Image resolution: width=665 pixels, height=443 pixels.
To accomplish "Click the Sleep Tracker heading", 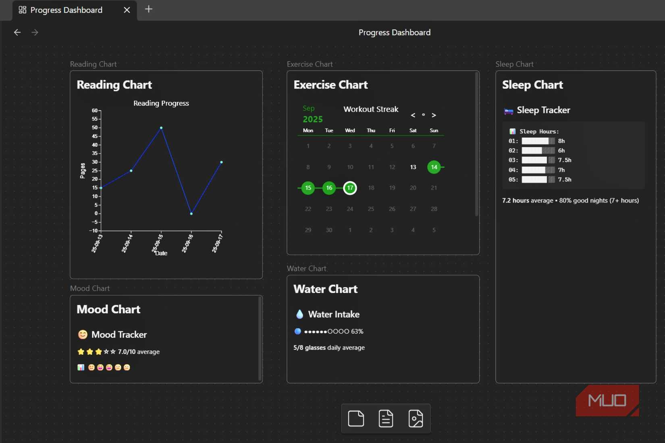I will (x=543, y=110).
